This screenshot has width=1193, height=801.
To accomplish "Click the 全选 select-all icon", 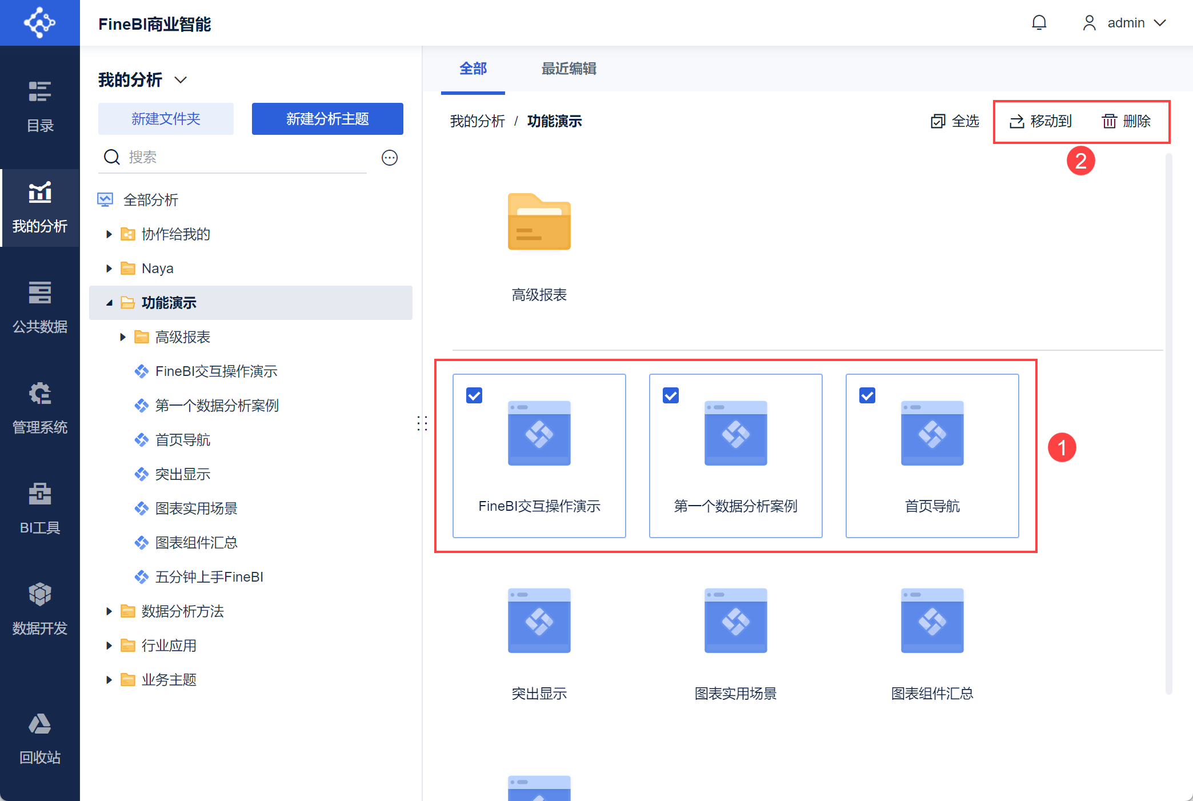I will coord(938,121).
